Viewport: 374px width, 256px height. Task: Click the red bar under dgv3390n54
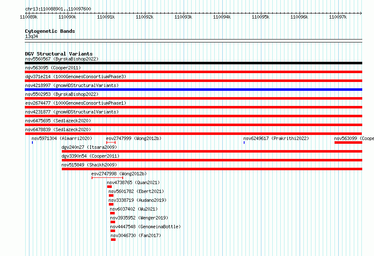[x=212, y=160]
